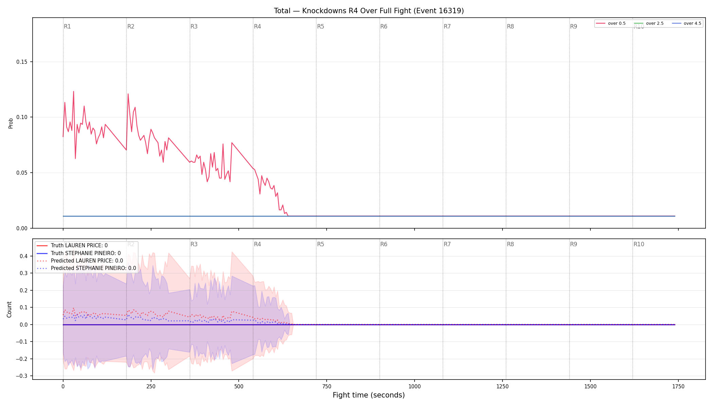Viewport: 713px width, 407px height.
Task: Click the 0.15 tick on Prob axis
Action: 22,62
